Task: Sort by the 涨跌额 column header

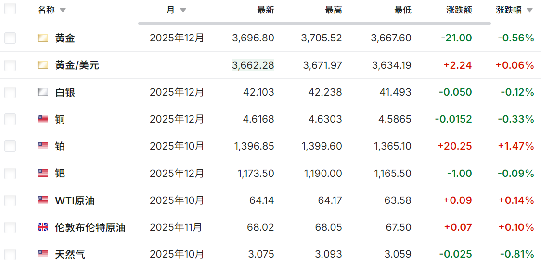Action: coord(459,11)
